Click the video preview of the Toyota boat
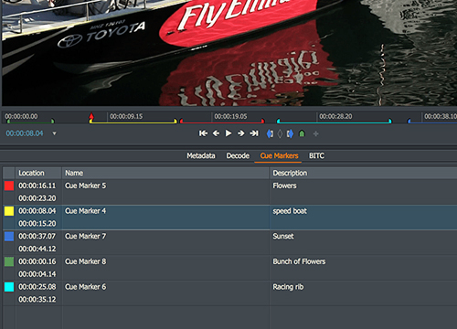Screen dimensions: 457x329 coord(229,53)
